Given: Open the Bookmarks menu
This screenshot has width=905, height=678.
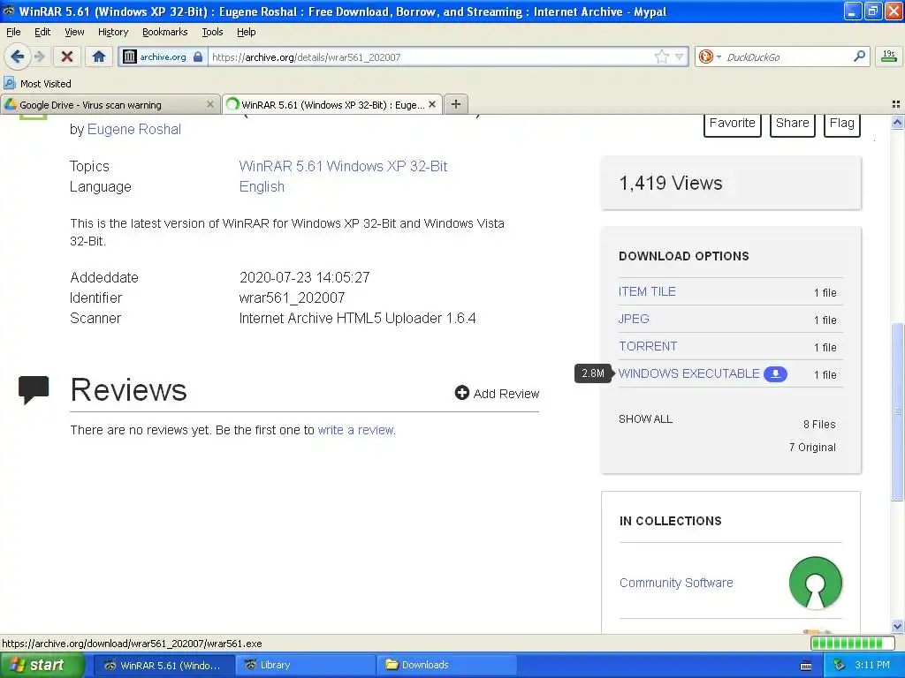Looking at the screenshot, I should tap(165, 32).
